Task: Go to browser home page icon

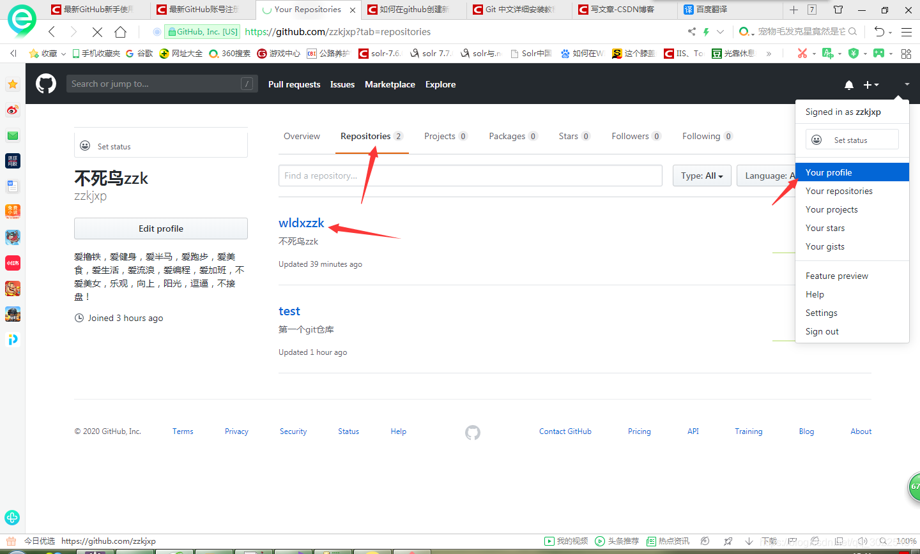Action: [x=120, y=32]
